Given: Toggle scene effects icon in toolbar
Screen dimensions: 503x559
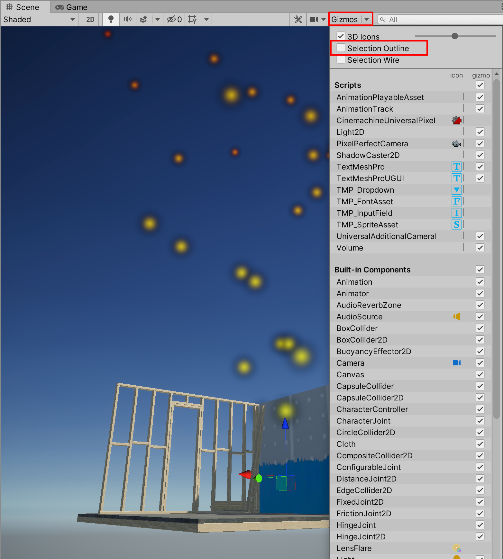Looking at the screenshot, I should 143,19.
